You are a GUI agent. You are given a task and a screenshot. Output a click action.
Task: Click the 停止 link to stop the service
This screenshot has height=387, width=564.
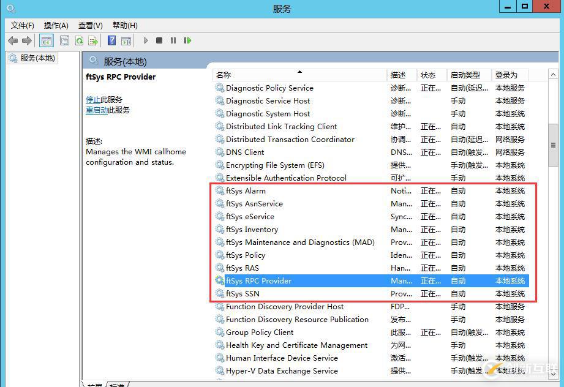(93, 99)
